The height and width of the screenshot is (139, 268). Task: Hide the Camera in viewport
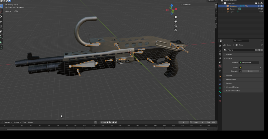[x=259, y=9]
